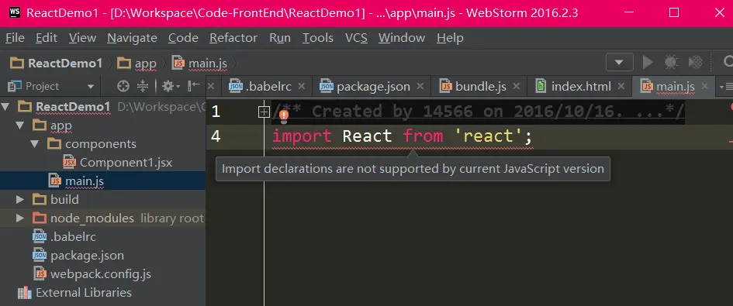This screenshot has height=306, width=733.
Task: Click the import keyword in line 4
Action: point(302,136)
